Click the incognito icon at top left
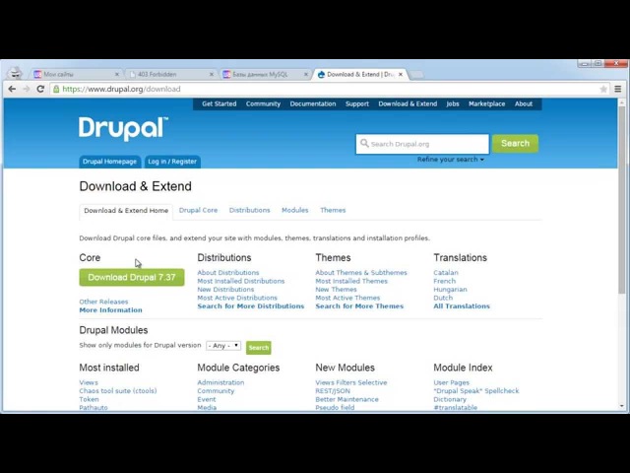630x473 pixels. tap(16, 73)
